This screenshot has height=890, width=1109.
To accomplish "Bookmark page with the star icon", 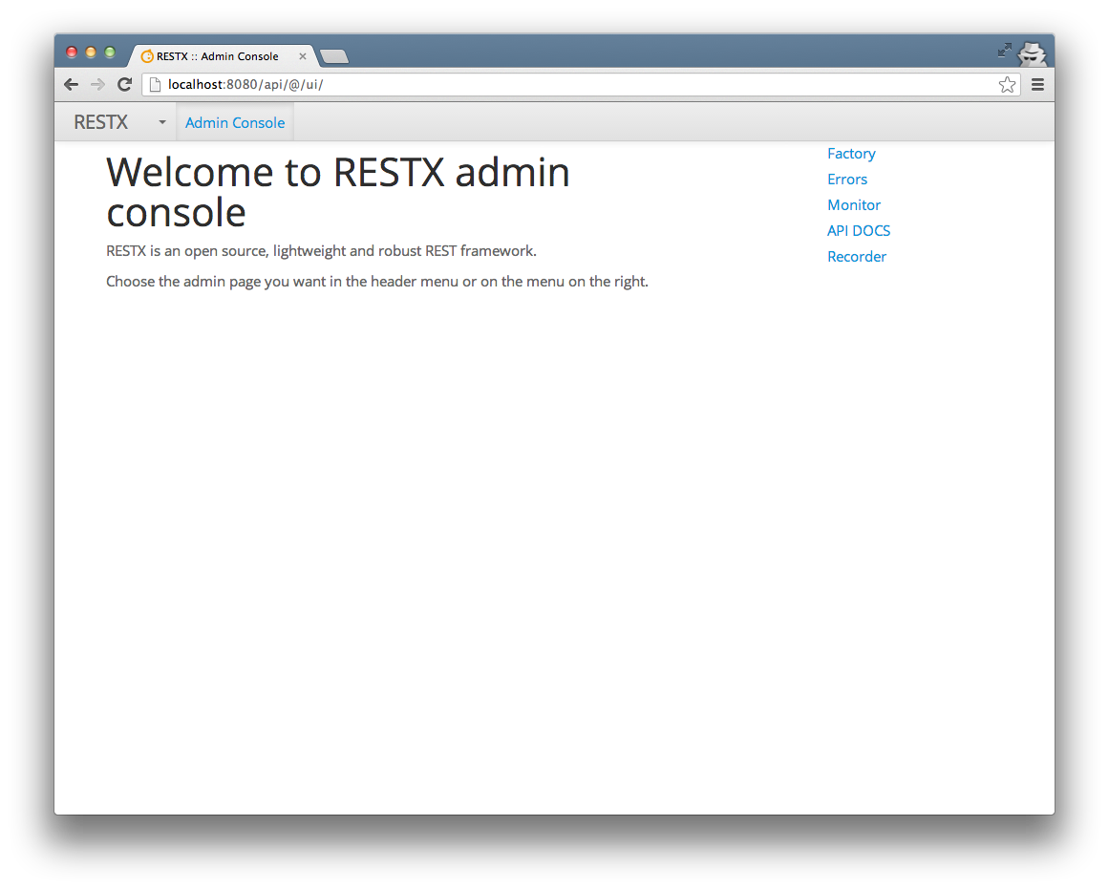I will coord(1007,85).
